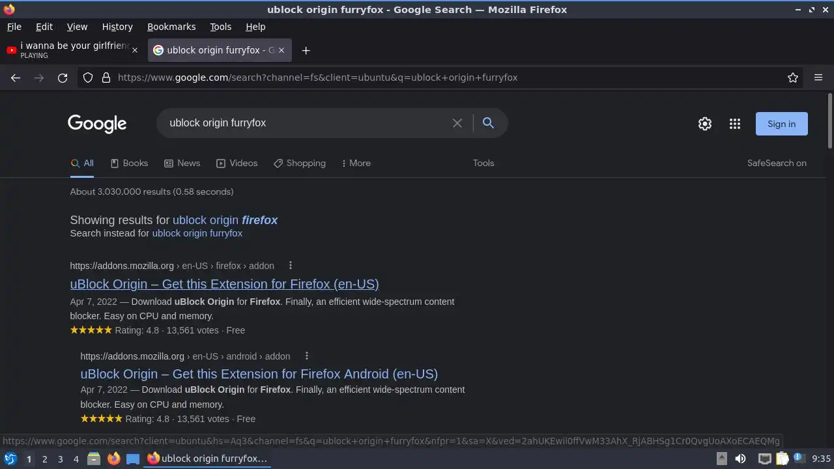The width and height of the screenshot is (834, 469).
Task: Click the page vertical scrollbar
Action: (x=829, y=121)
